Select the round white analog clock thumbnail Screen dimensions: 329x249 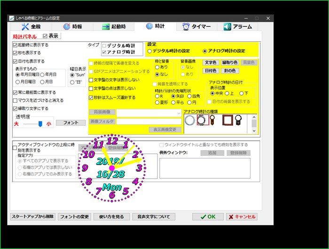(x=189, y=121)
